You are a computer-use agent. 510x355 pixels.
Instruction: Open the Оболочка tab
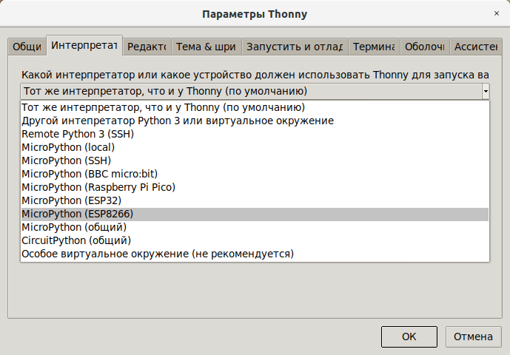pos(425,47)
